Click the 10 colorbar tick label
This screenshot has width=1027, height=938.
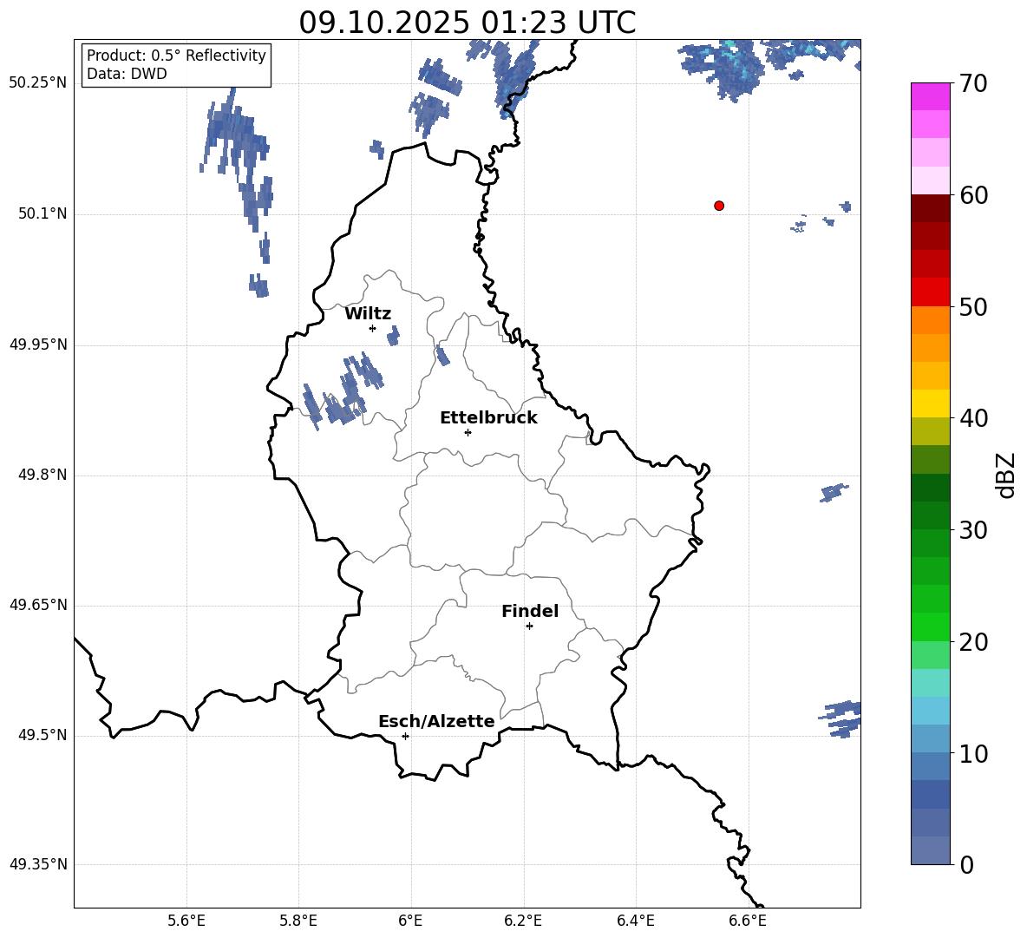(x=973, y=753)
